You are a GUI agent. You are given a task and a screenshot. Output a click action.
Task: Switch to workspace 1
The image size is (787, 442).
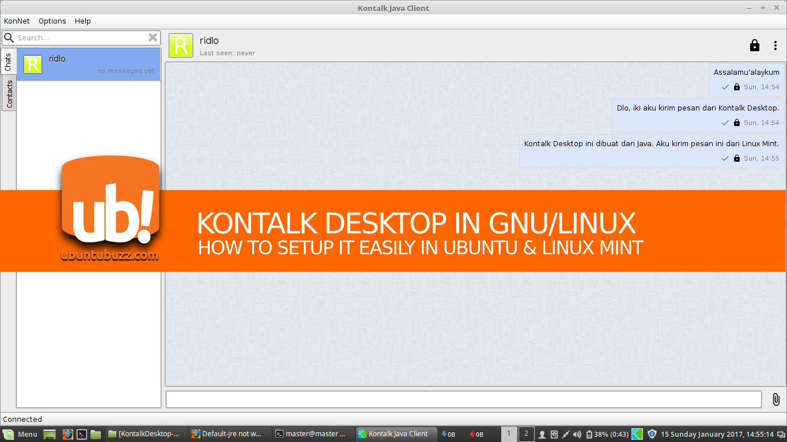pyautogui.click(x=509, y=434)
